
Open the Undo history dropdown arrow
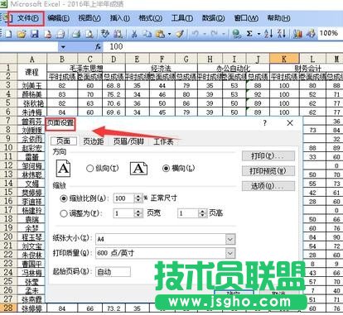pyautogui.click(x=205, y=34)
